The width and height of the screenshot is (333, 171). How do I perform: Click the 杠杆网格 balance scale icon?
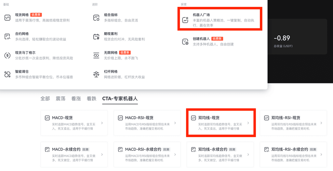[96, 74]
